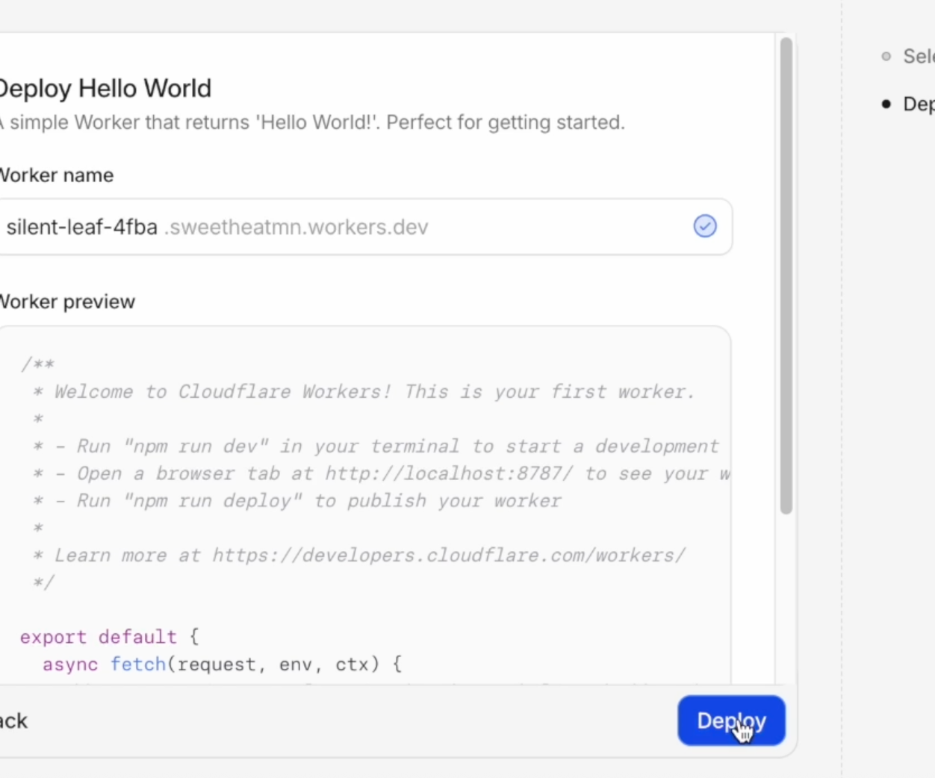Click the npm run deploy comment line
The image size is (935, 778).
(297, 501)
